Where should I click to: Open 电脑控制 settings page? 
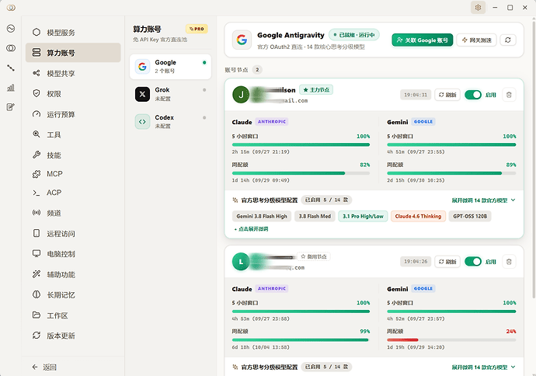click(73, 254)
